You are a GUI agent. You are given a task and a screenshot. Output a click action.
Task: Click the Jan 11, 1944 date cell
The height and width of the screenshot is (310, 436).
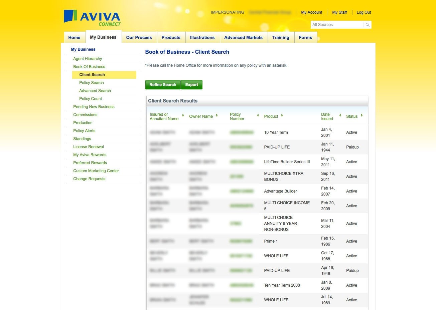pos(327,147)
